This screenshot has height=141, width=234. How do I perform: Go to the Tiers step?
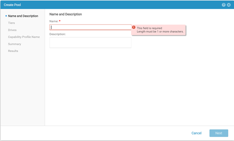point(12,23)
